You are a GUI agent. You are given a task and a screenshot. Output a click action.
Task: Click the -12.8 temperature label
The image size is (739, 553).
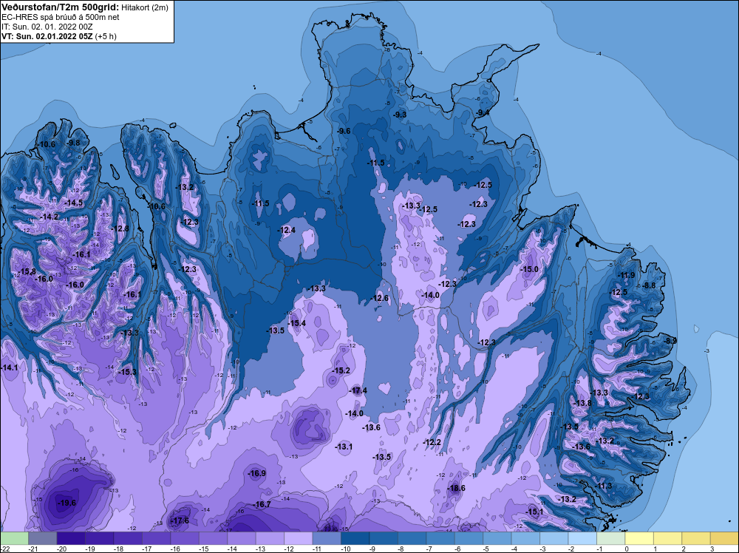point(120,228)
